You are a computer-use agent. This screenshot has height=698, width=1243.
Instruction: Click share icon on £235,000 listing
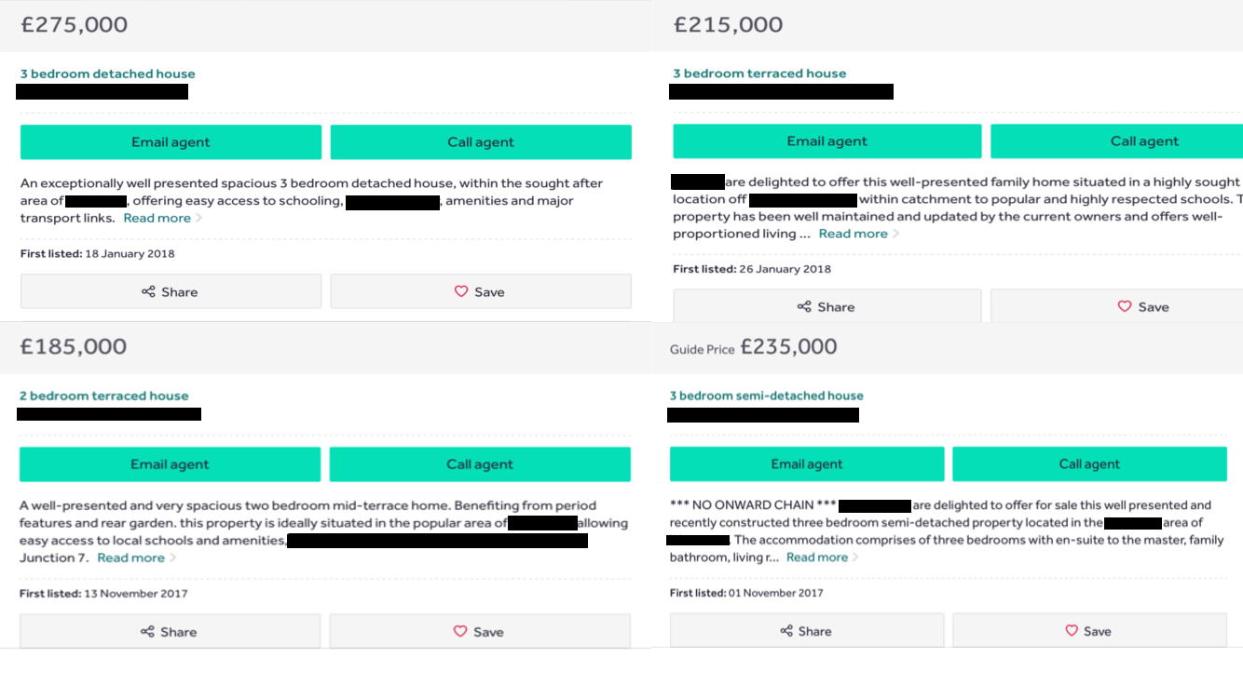pyautogui.click(x=786, y=631)
